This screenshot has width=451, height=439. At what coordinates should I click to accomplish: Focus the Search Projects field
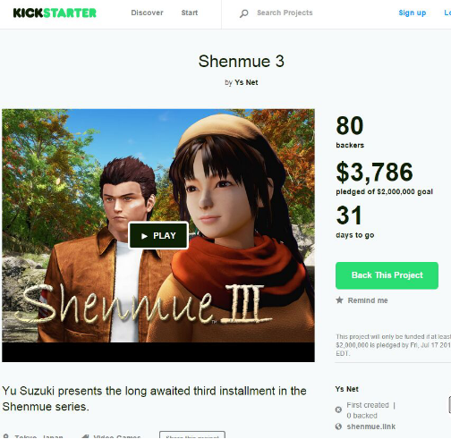pos(285,13)
